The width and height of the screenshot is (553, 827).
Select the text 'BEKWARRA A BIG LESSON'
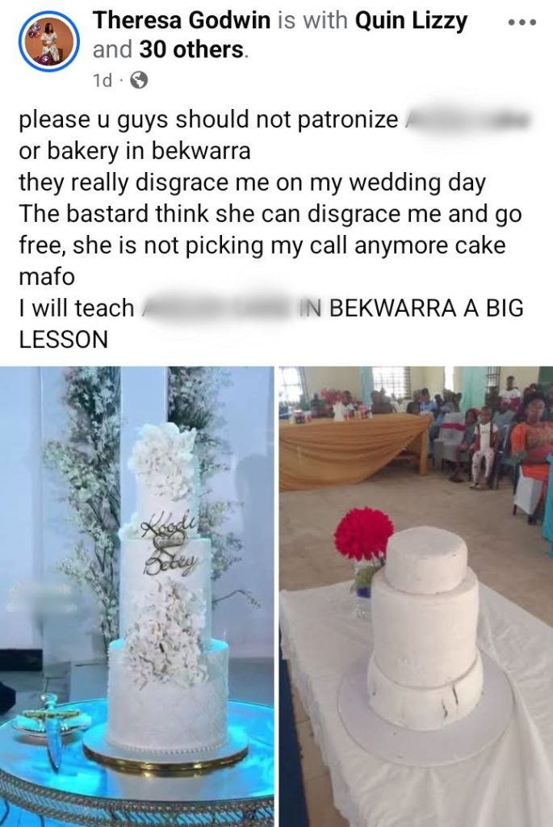coord(271,323)
